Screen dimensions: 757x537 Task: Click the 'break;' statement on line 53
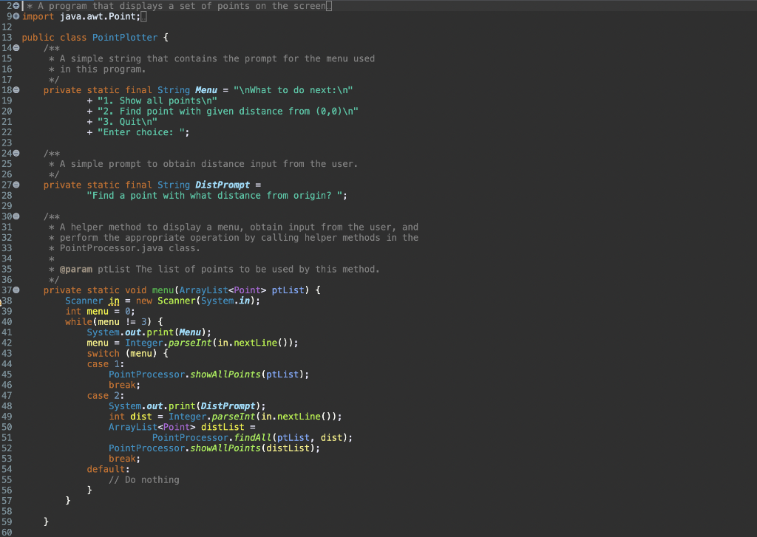click(x=124, y=459)
